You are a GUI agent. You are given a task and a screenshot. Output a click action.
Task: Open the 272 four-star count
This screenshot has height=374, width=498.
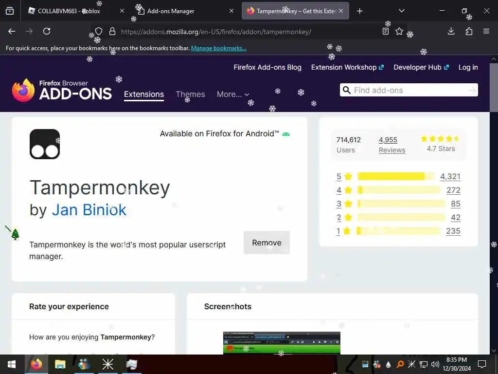[453, 190]
